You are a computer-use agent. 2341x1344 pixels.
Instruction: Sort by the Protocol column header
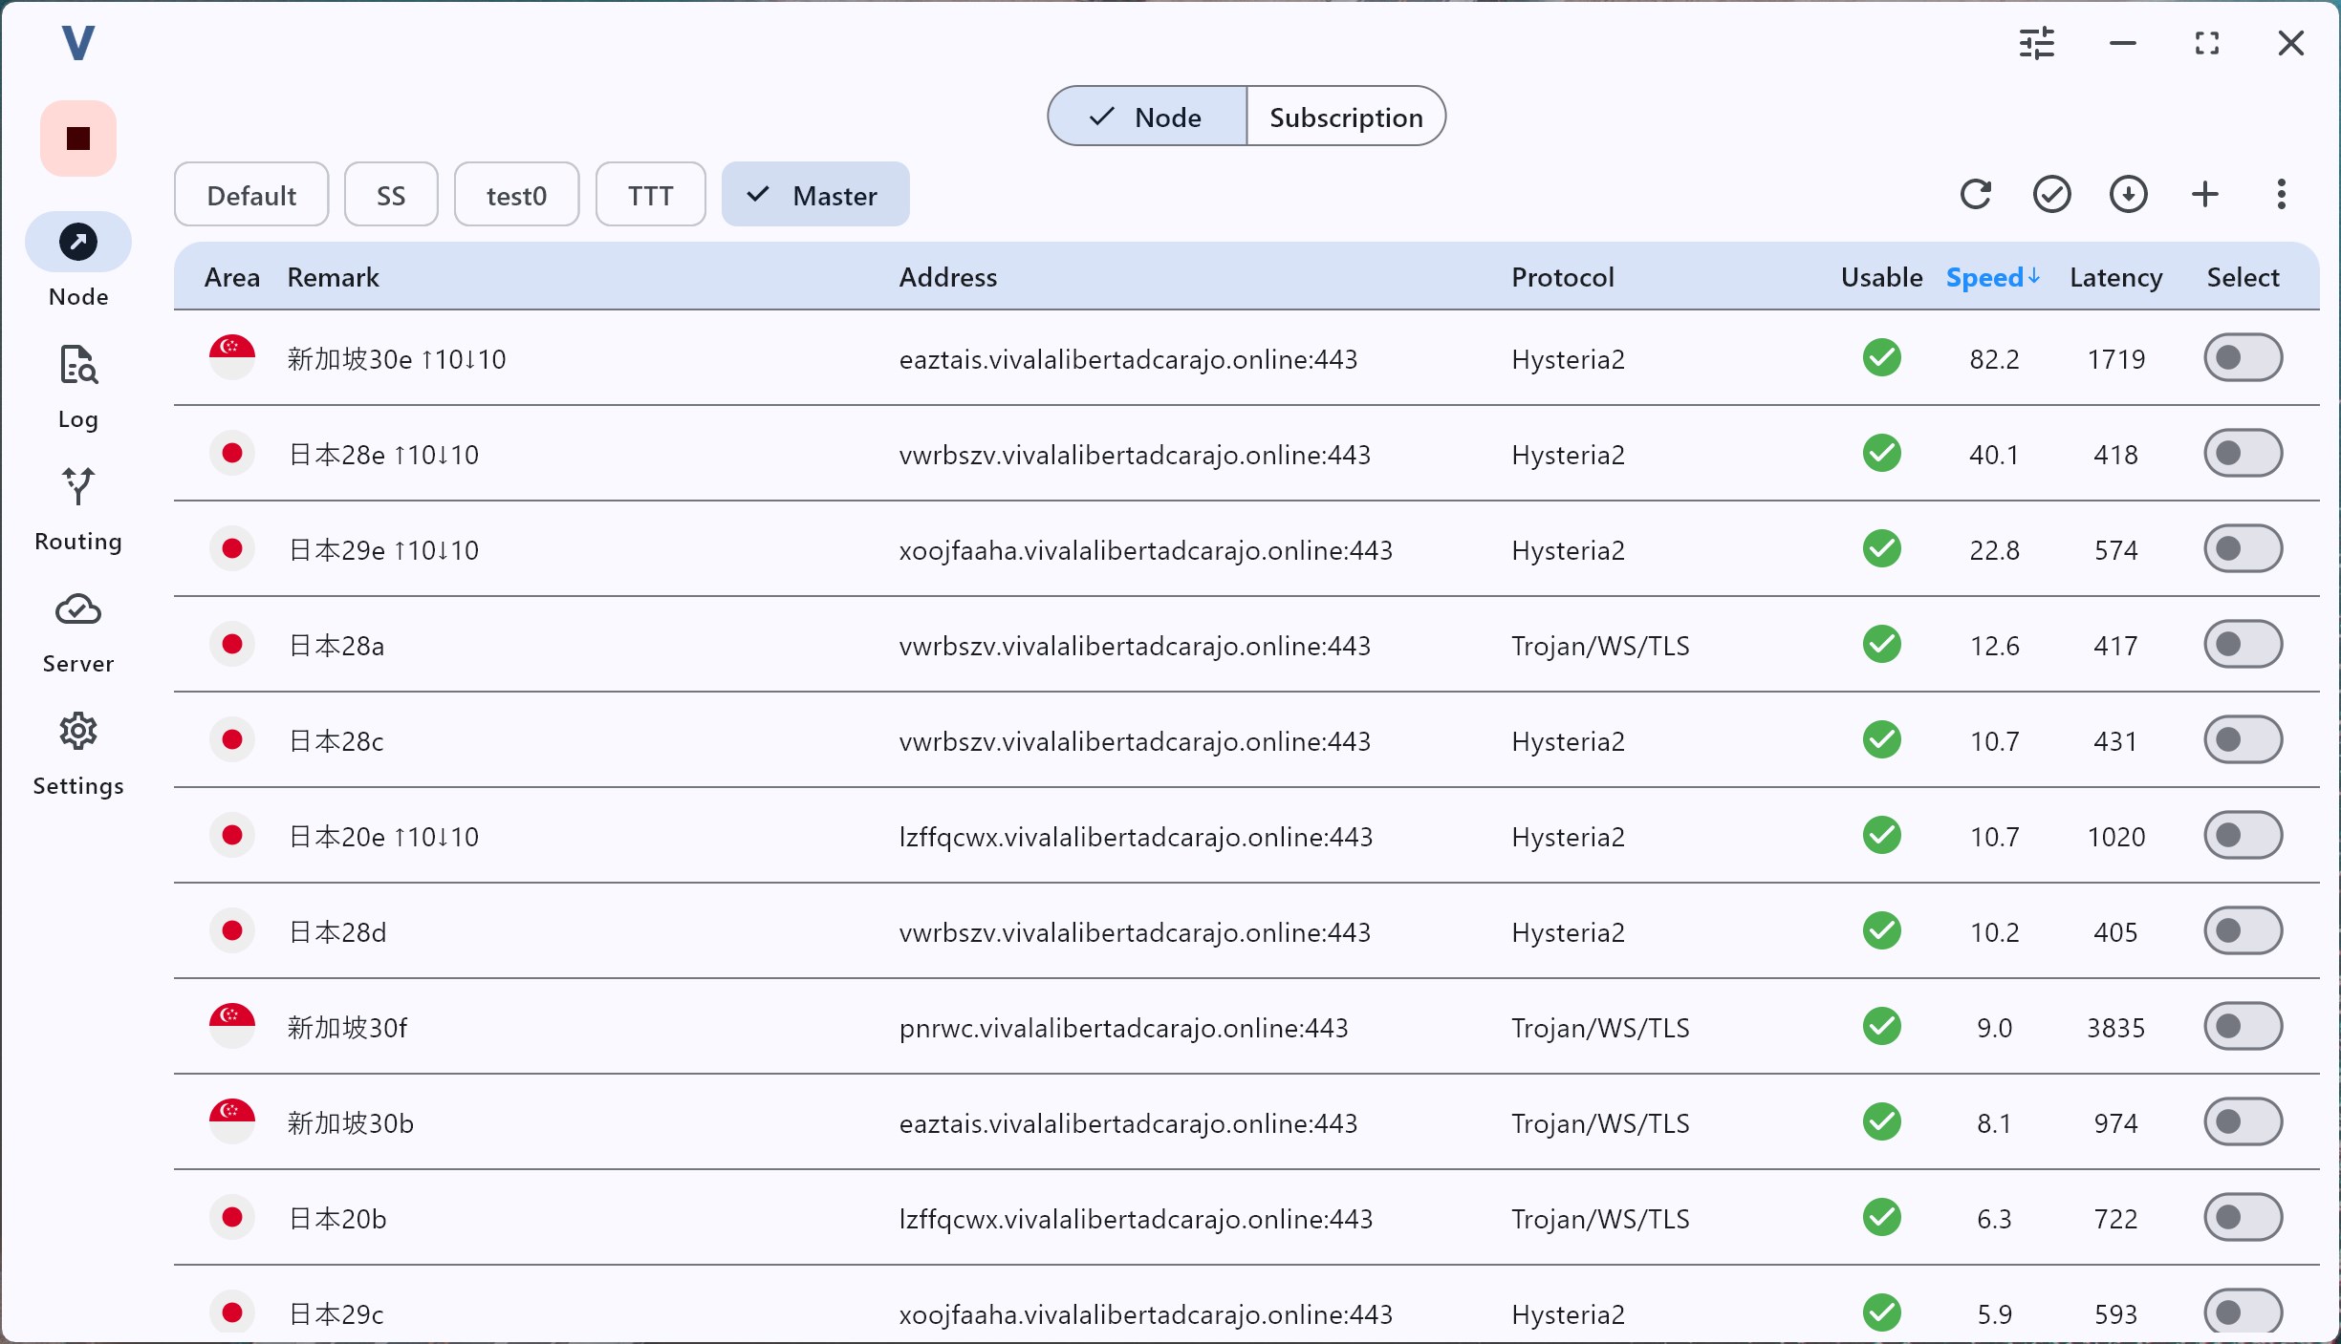coord(1563,277)
